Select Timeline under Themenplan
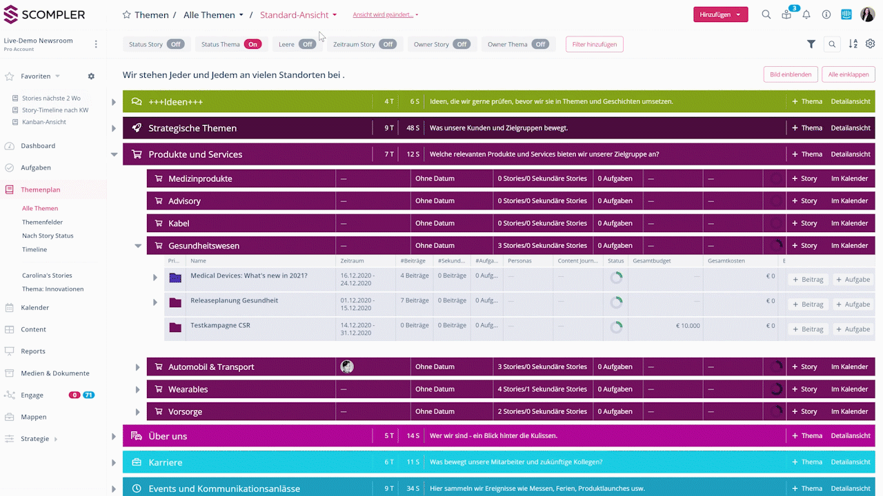Viewport: 883px width, 496px height. [x=34, y=249]
